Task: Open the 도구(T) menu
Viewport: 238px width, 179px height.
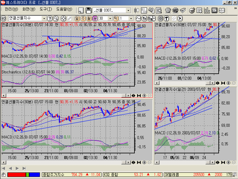Action: coord(46,9)
